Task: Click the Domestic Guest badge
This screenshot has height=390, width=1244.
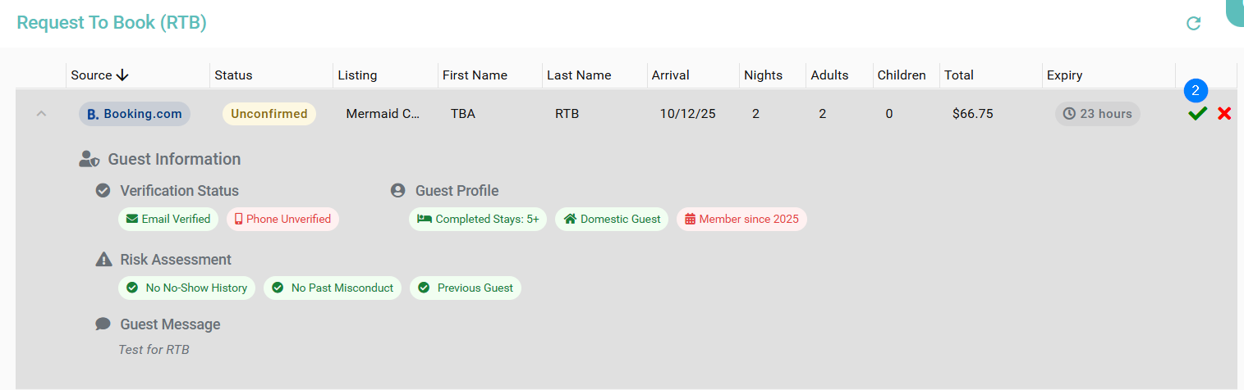Action: click(612, 219)
